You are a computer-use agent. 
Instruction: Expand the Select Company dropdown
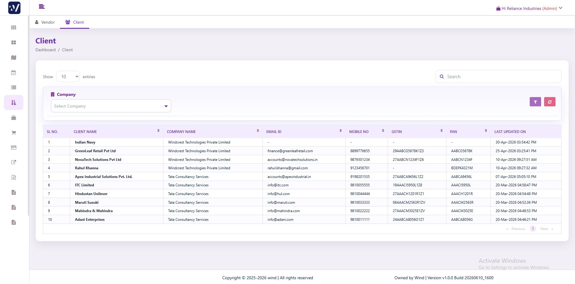tap(111, 106)
